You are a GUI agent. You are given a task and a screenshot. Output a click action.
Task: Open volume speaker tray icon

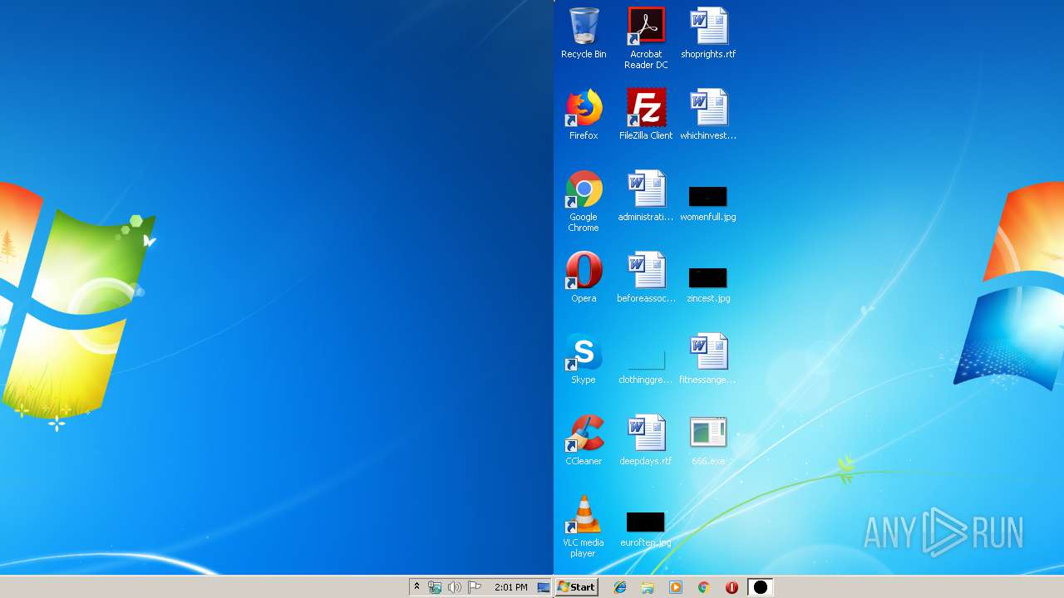[x=454, y=587]
